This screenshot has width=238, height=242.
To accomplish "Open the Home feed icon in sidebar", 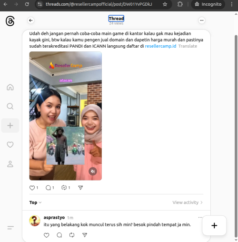I will point(10,87).
